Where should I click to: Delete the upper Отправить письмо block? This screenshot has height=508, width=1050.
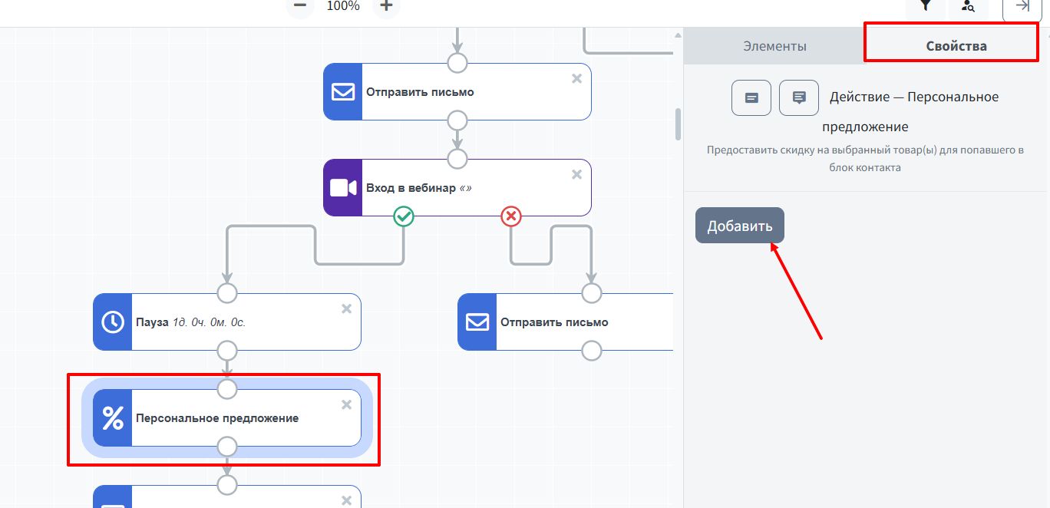coord(577,78)
